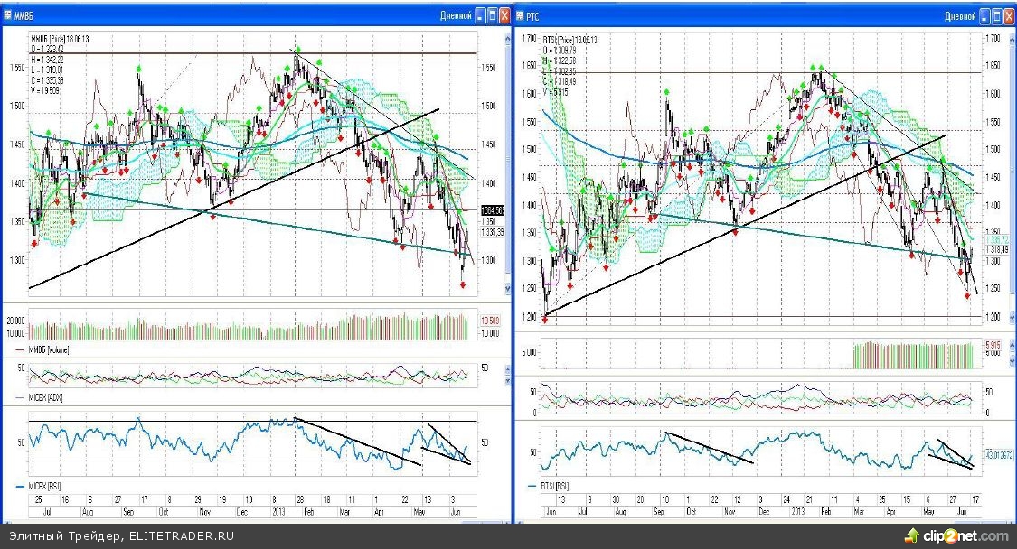Maximize the ММВБ chart window
1017x549 pixels.
point(491,15)
